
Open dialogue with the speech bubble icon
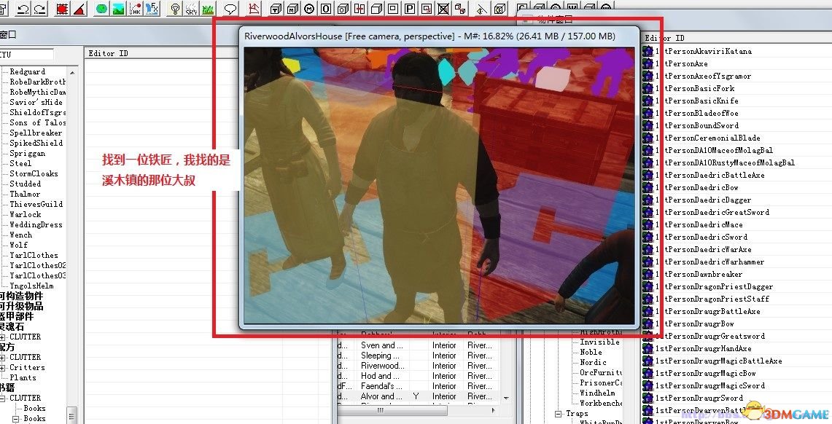pos(230,9)
